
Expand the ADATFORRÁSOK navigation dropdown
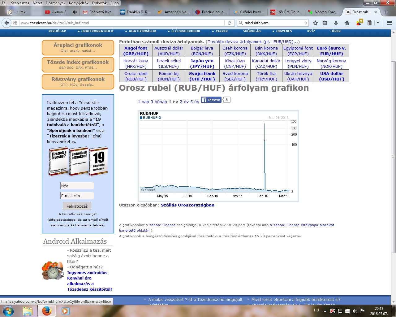pyautogui.click(x=140, y=31)
